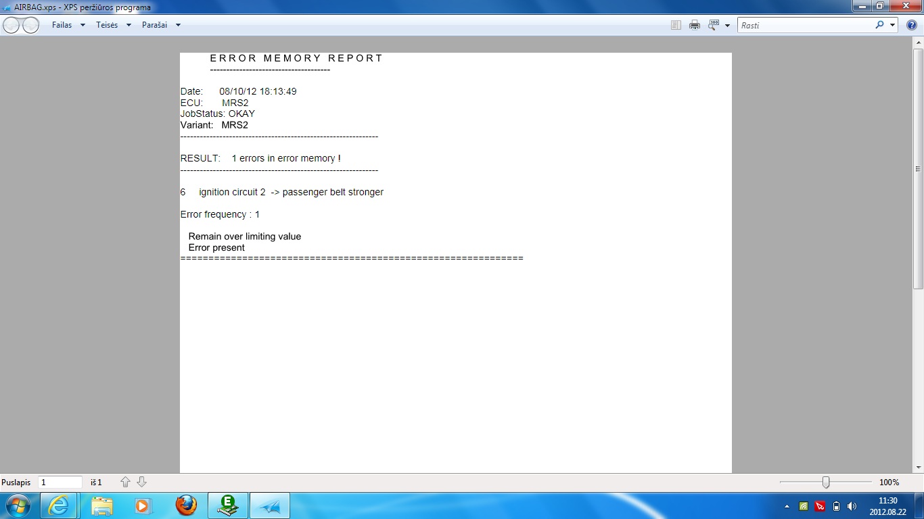Go to next page with down arrow
This screenshot has height=519, width=924.
pyautogui.click(x=141, y=482)
